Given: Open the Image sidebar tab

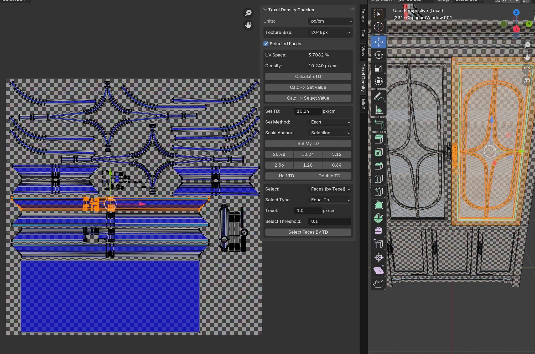Looking at the screenshot, I should [363, 15].
